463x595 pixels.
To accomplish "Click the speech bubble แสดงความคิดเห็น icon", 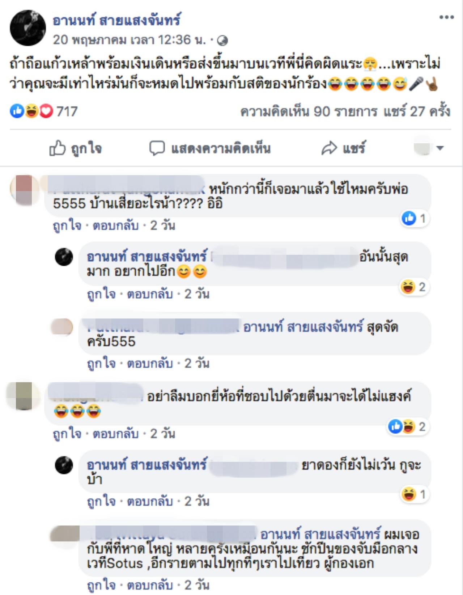I will [157, 148].
